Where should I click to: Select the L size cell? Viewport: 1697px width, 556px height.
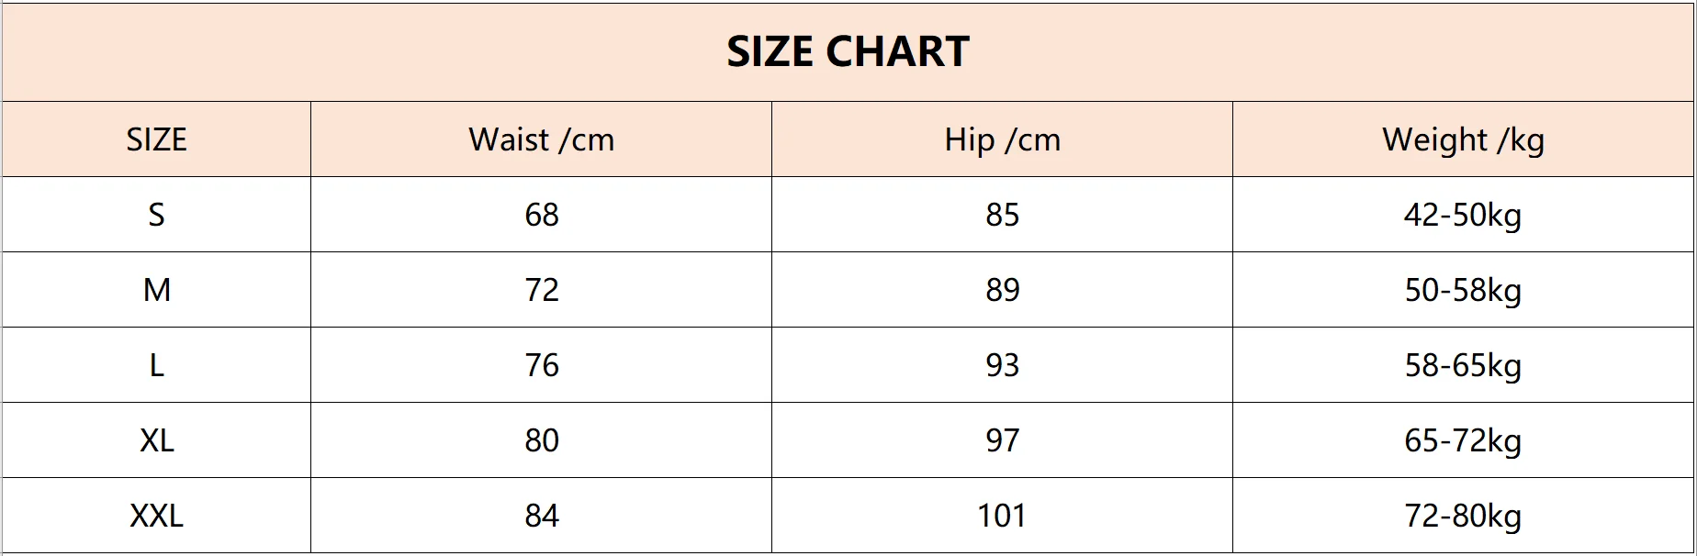pyautogui.click(x=156, y=365)
